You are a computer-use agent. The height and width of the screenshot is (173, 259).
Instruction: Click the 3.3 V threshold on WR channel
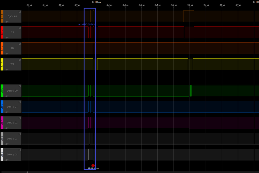[x=6, y=70]
